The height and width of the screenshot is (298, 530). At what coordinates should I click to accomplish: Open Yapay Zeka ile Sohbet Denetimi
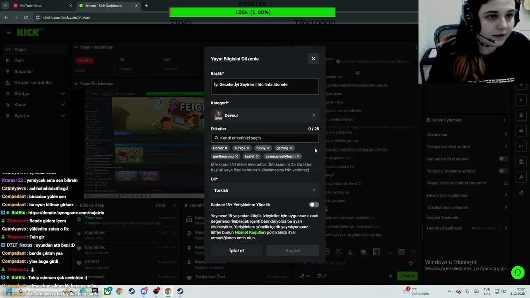pyautogui.click(x=467, y=183)
